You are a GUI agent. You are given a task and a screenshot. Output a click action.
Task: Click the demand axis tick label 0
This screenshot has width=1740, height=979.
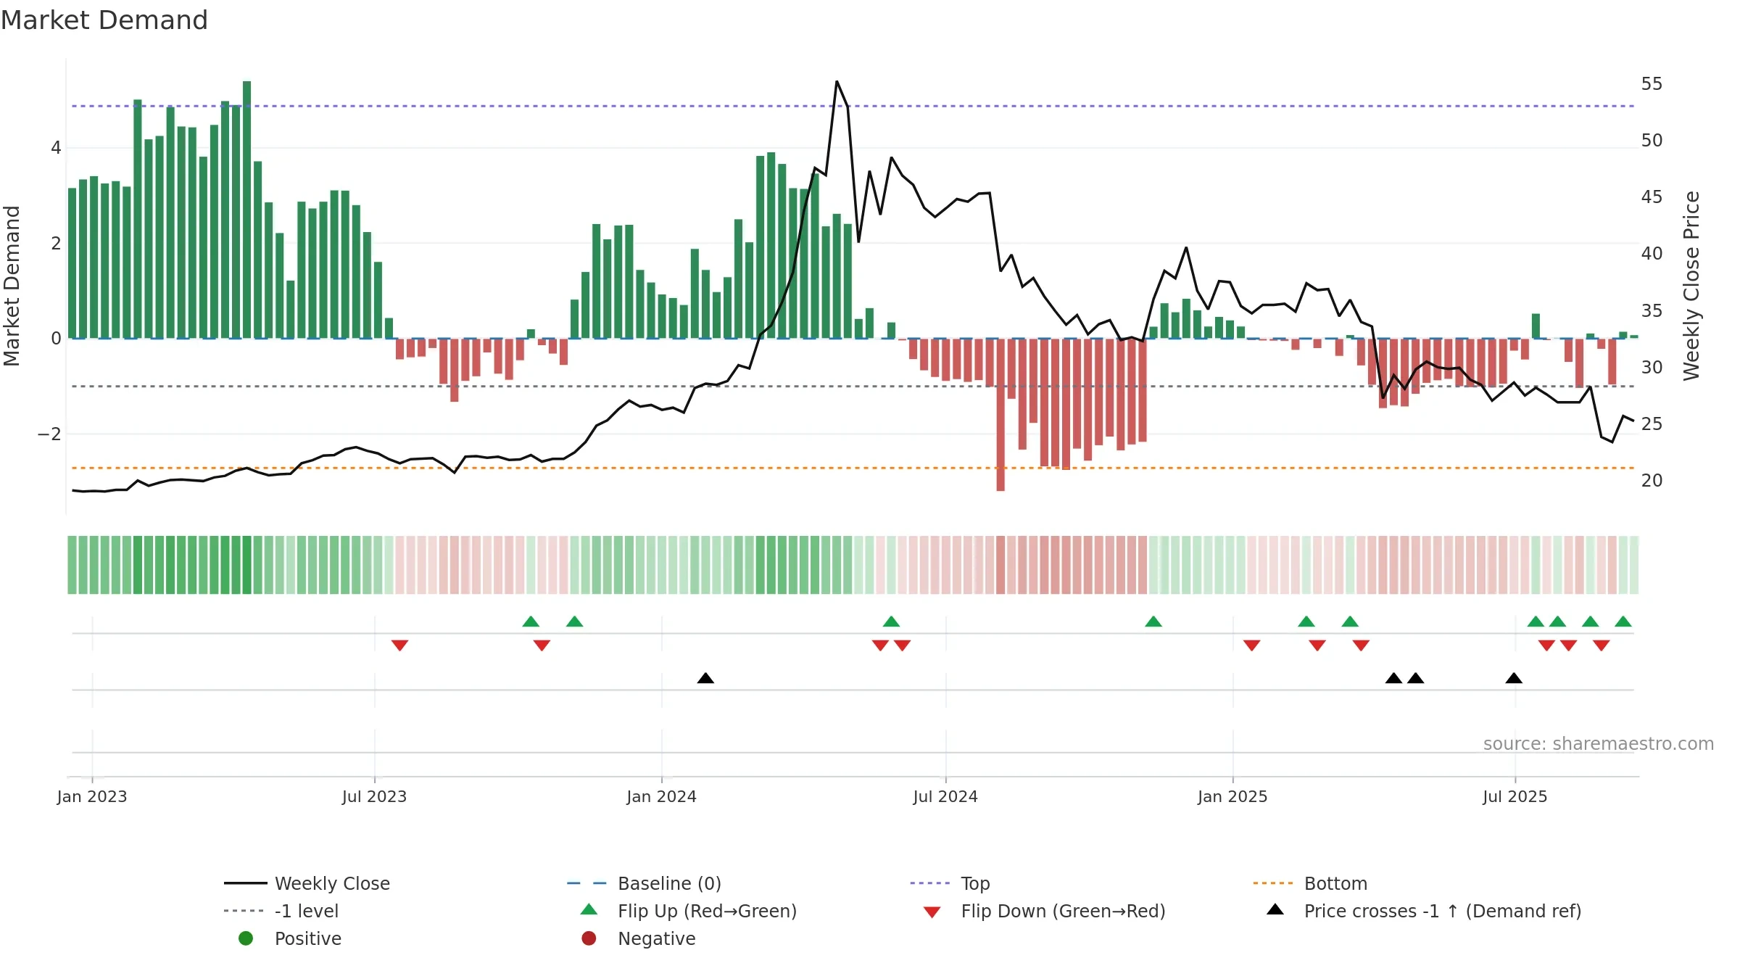pos(56,339)
